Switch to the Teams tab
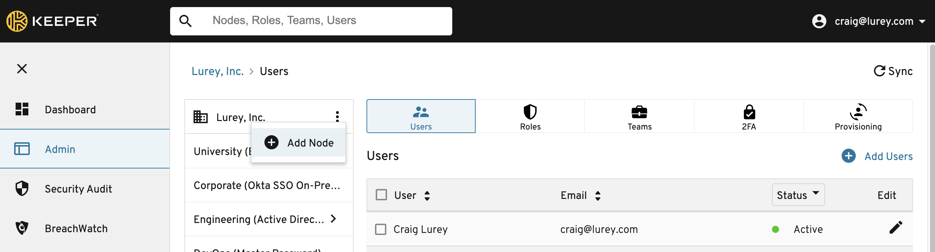935x252 pixels. [639, 116]
